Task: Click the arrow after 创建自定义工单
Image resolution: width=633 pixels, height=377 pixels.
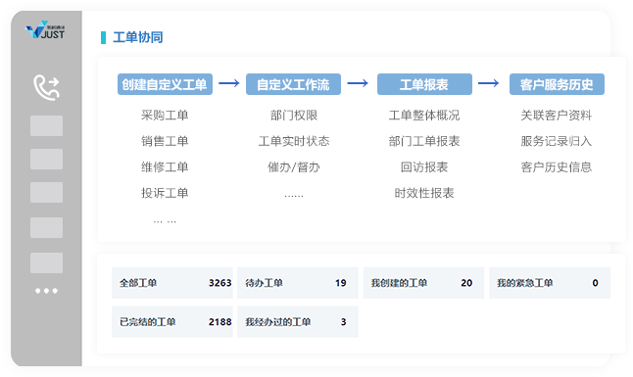Action: 229,83
